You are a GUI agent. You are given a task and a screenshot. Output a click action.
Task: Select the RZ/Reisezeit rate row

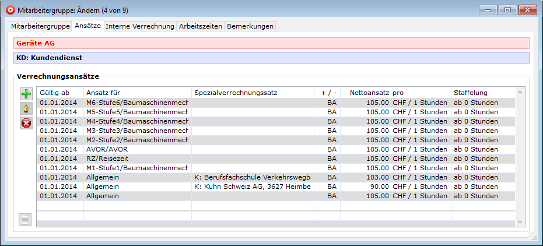[137, 159]
